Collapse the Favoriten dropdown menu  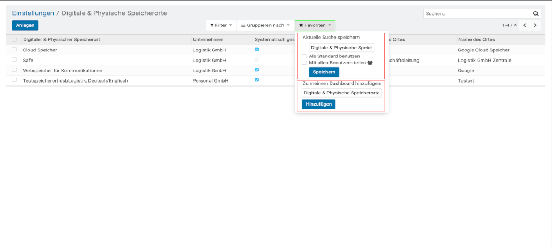pos(315,25)
